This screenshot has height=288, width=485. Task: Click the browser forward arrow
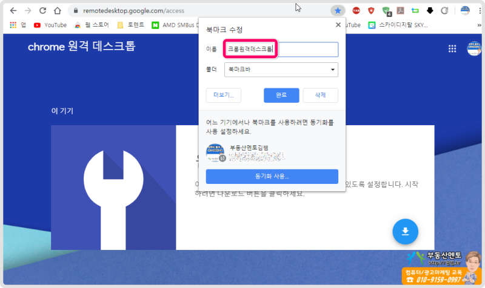(28, 11)
